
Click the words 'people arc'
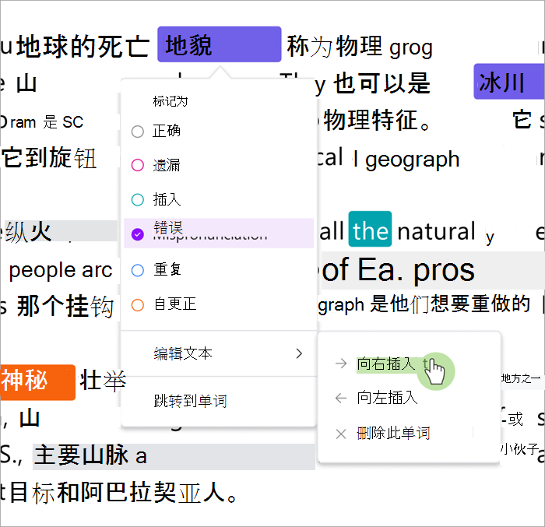coord(61,271)
